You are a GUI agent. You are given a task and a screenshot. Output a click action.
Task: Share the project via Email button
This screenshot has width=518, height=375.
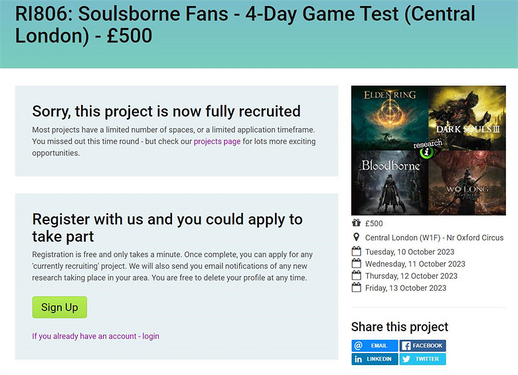[x=375, y=346]
